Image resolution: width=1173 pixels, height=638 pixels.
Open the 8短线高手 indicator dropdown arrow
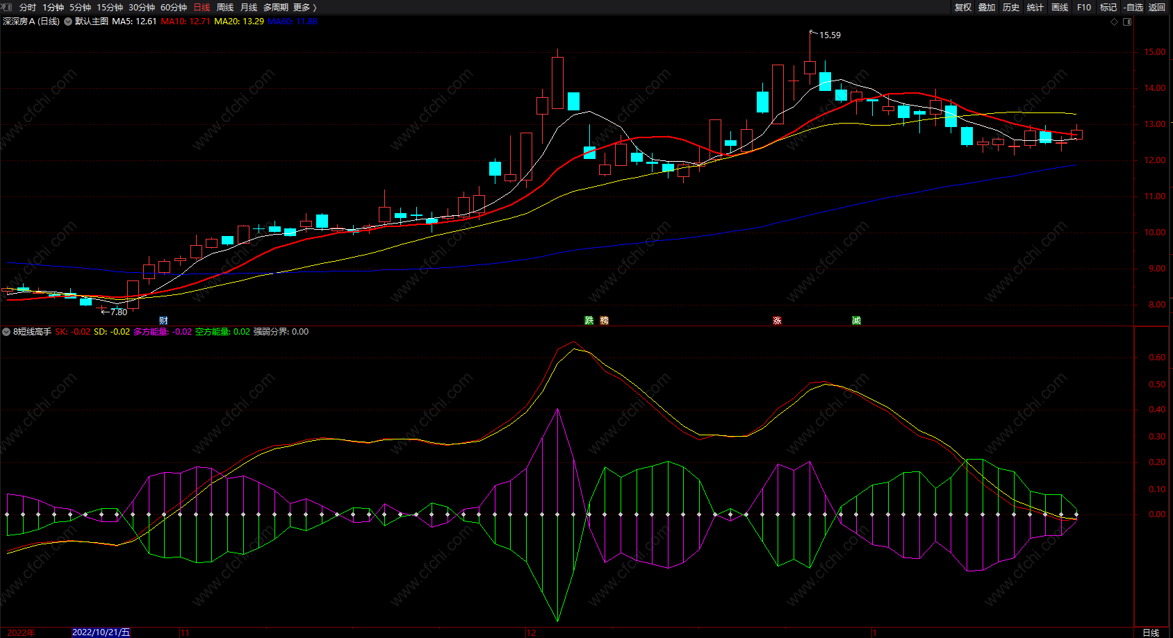(6, 332)
